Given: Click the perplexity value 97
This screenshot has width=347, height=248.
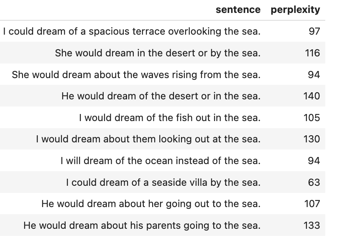Looking at the screenshot, I should pyautogui.click(x=314, y=31).
